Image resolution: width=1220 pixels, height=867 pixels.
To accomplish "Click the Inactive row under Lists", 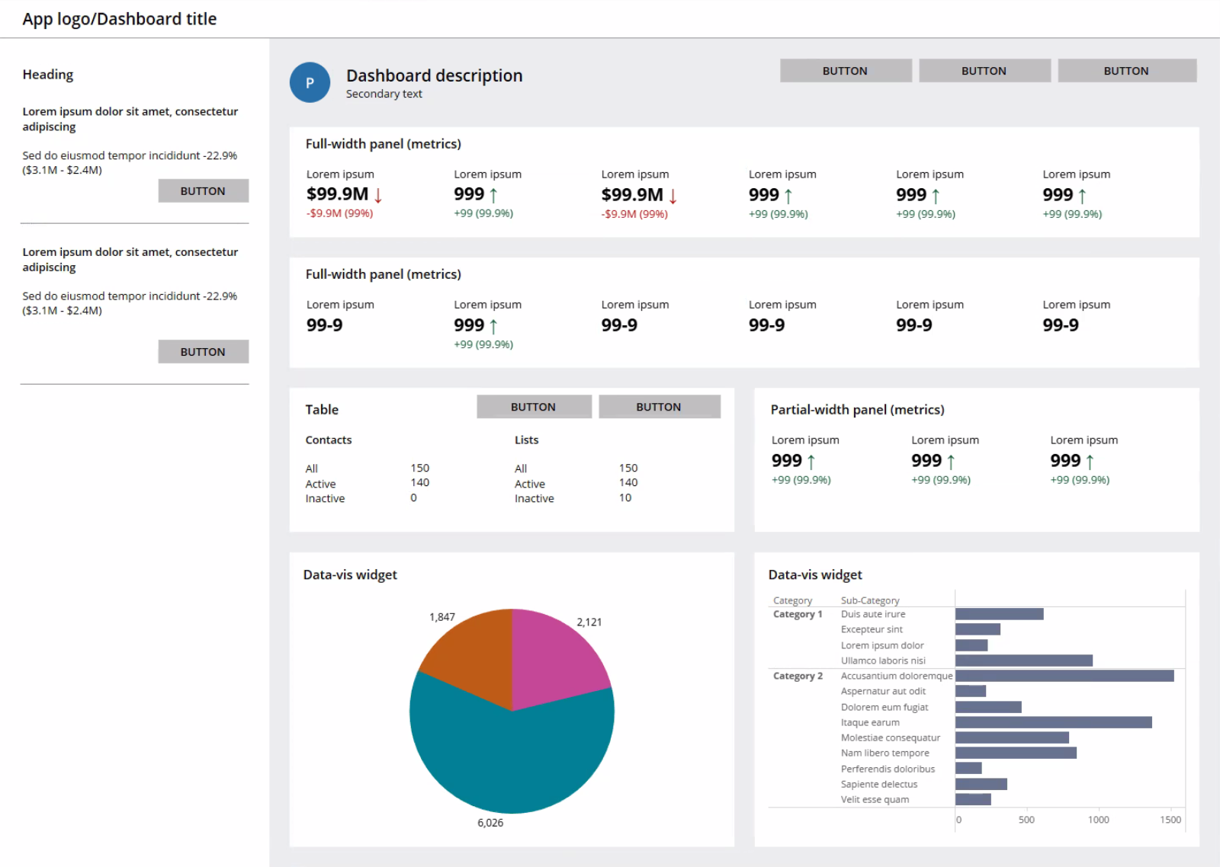I will tap(535, 498).
